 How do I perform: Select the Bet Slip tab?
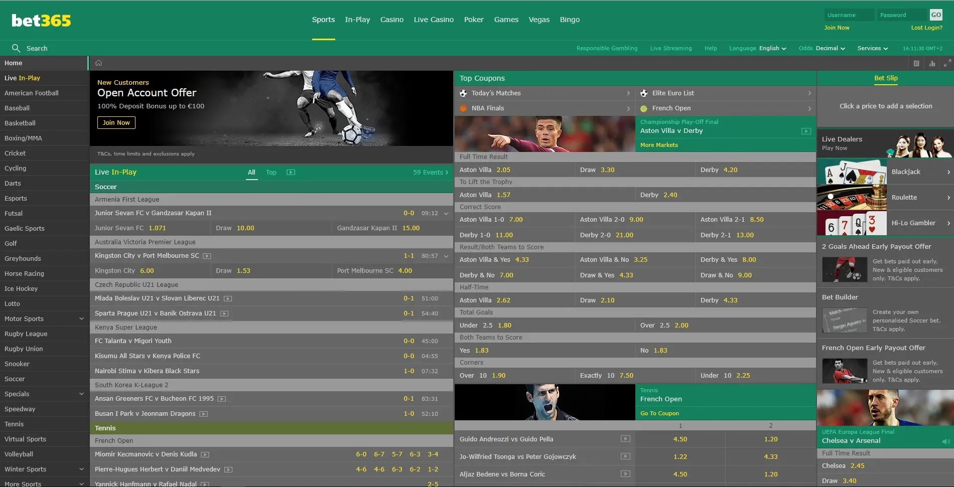click(886, 78)
